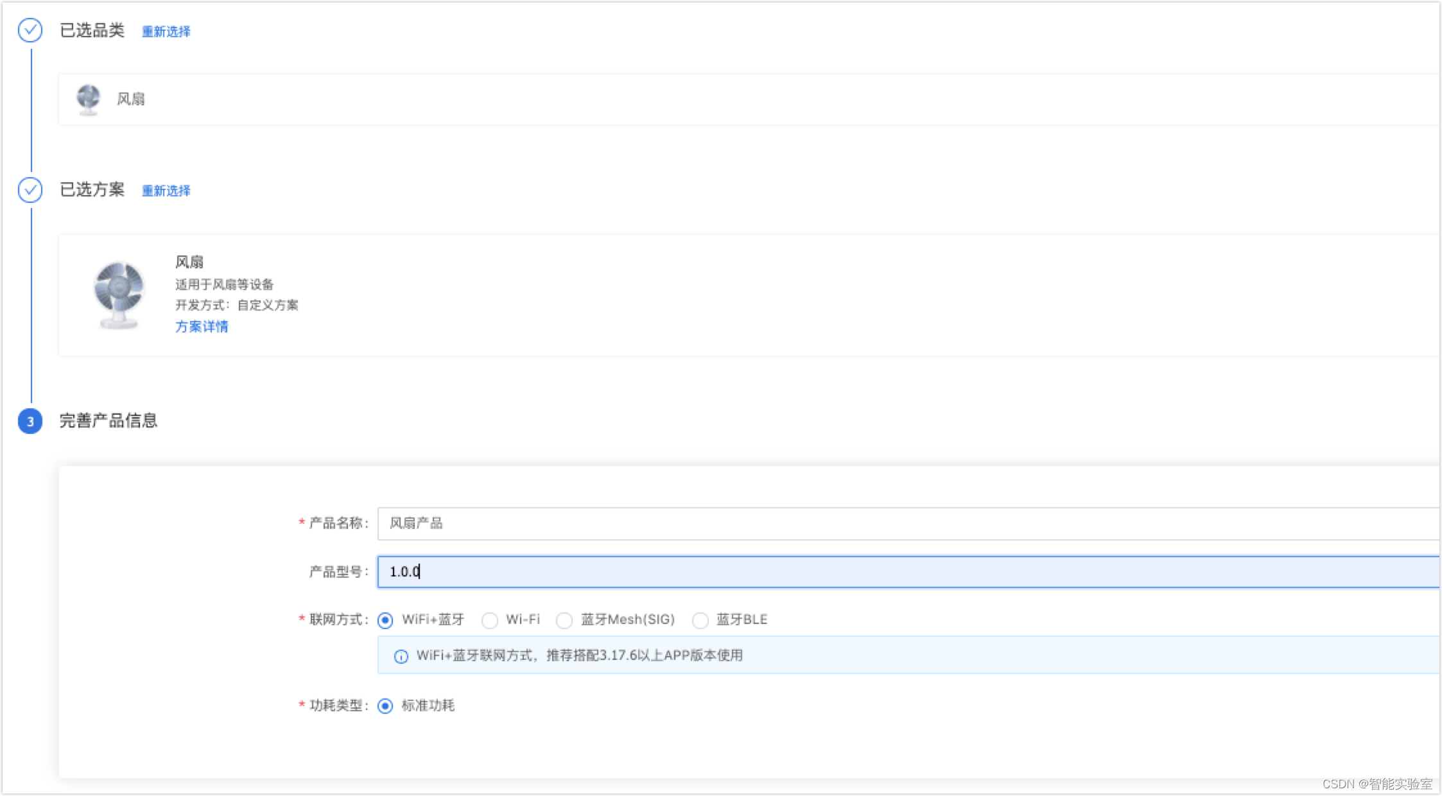
Task: Click the 风扇 category name text
Action: click(130, 99)
